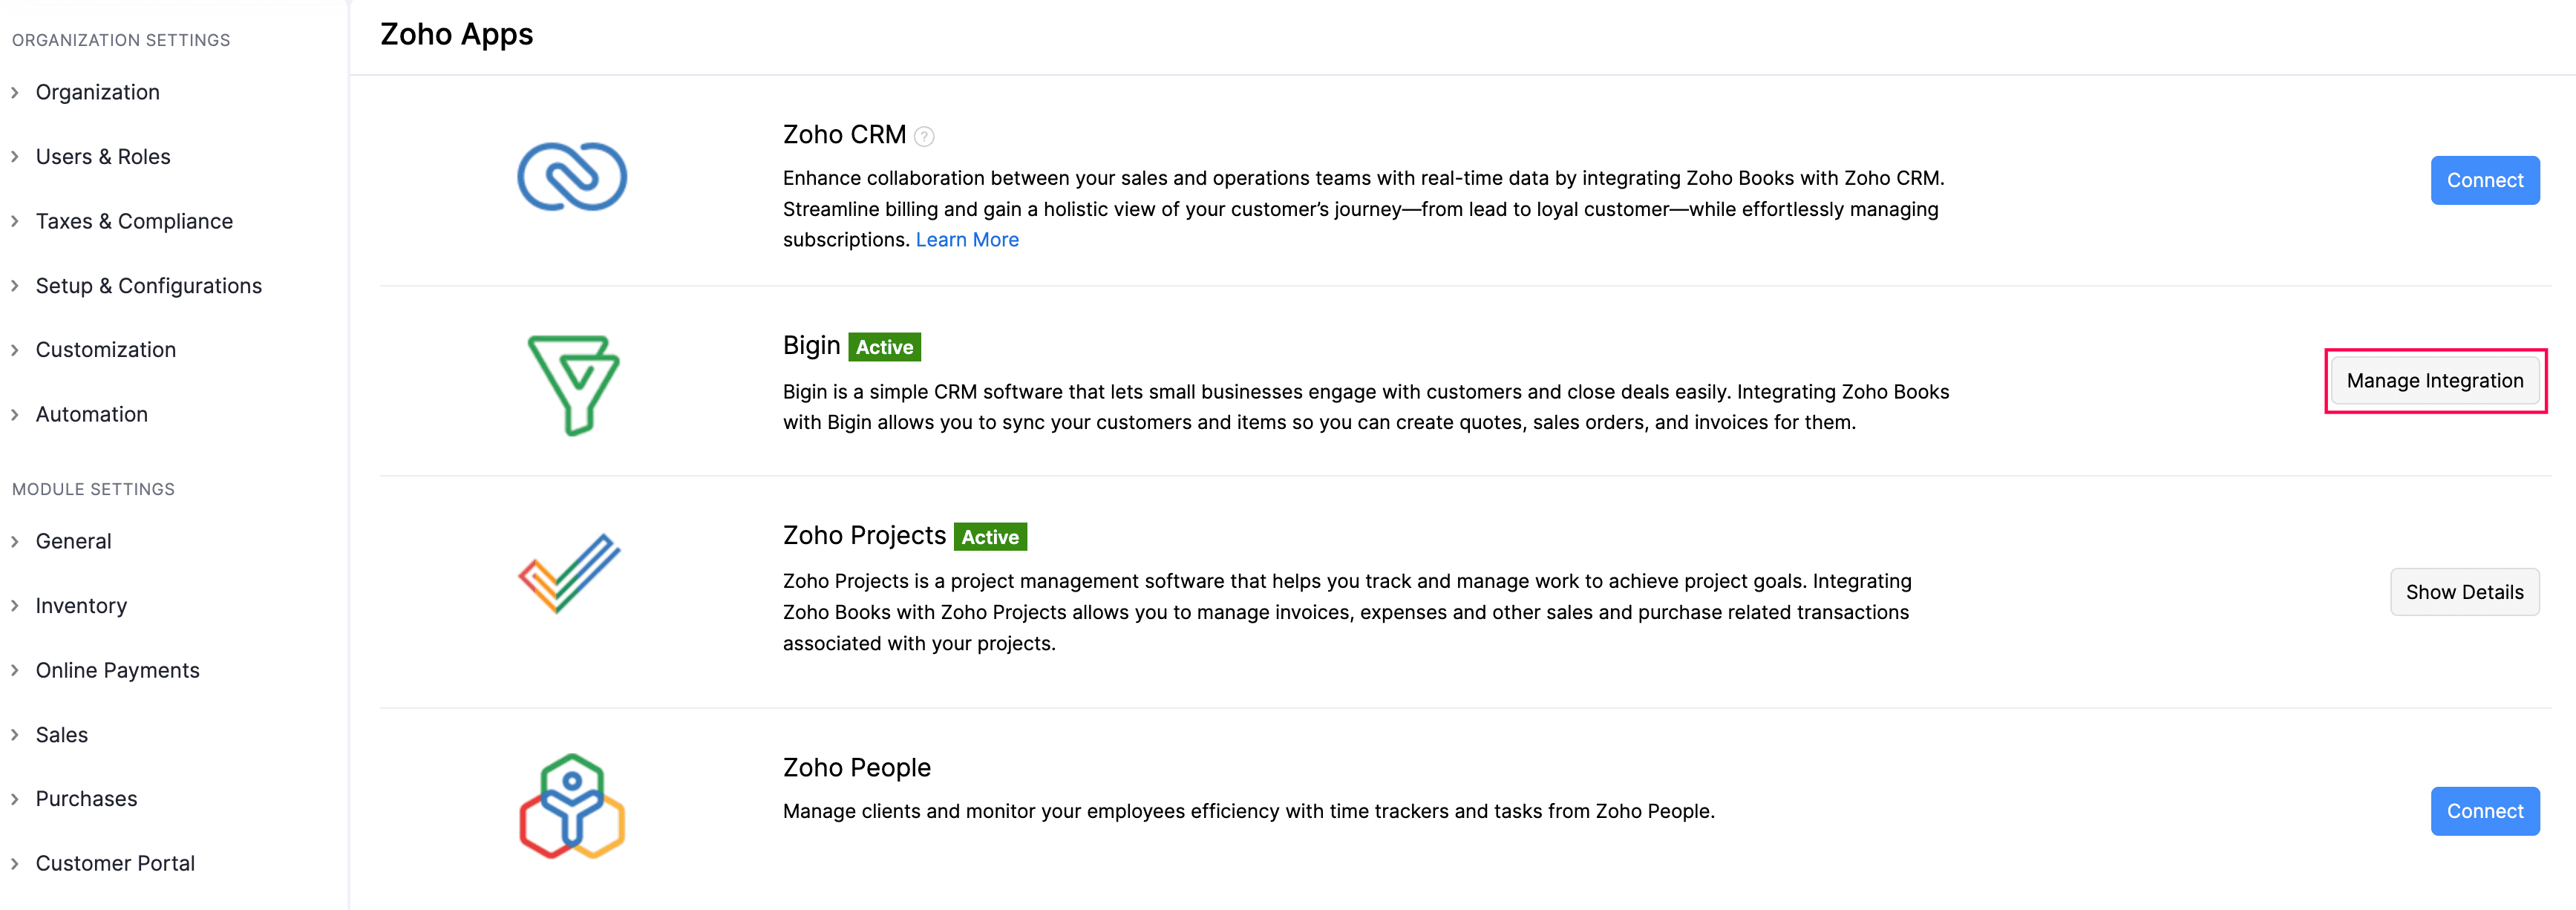Open the Learn More link

coord(967,240)
